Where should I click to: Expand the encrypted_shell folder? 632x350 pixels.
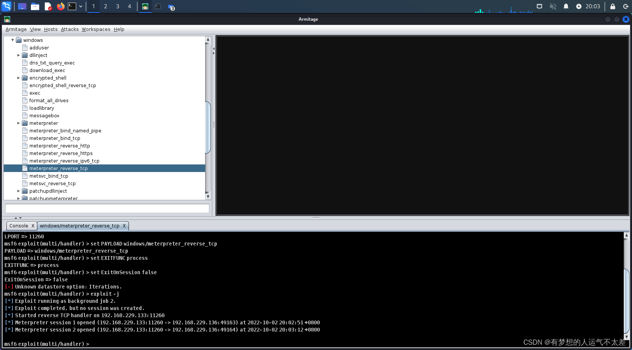tap(18, 78)
